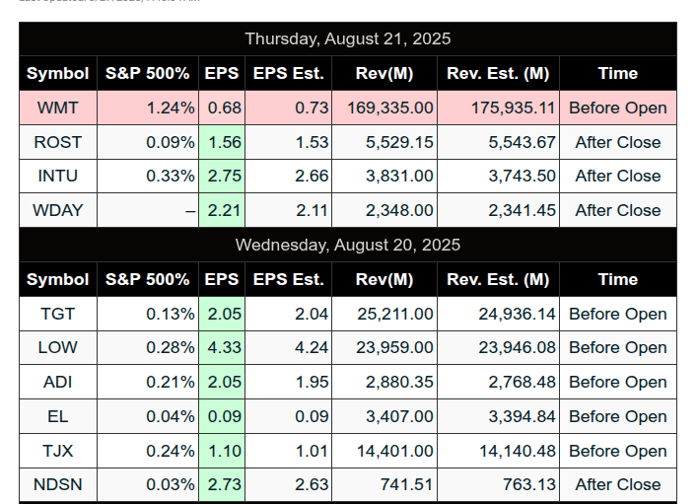
Task: Click TGT's revenue 25,211.00
Action: (x=384, y=314)
